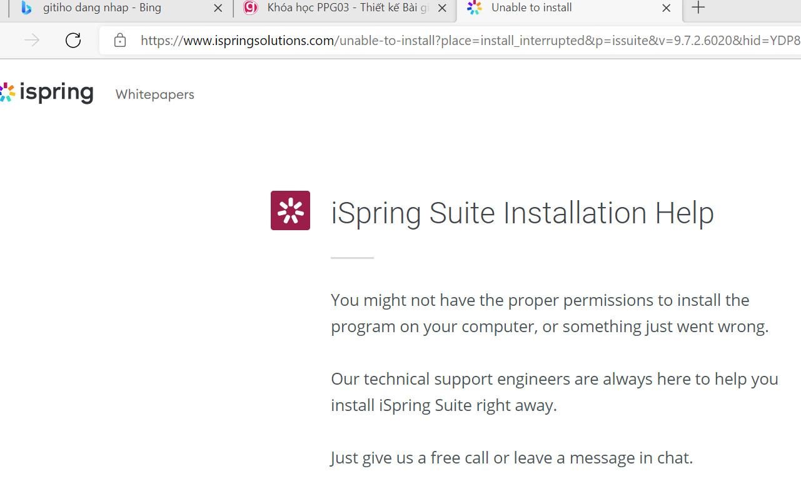Click the 'You might not have the proper permissions' text
The width and height of the screenshot is (801, 486).
[550, 313]
